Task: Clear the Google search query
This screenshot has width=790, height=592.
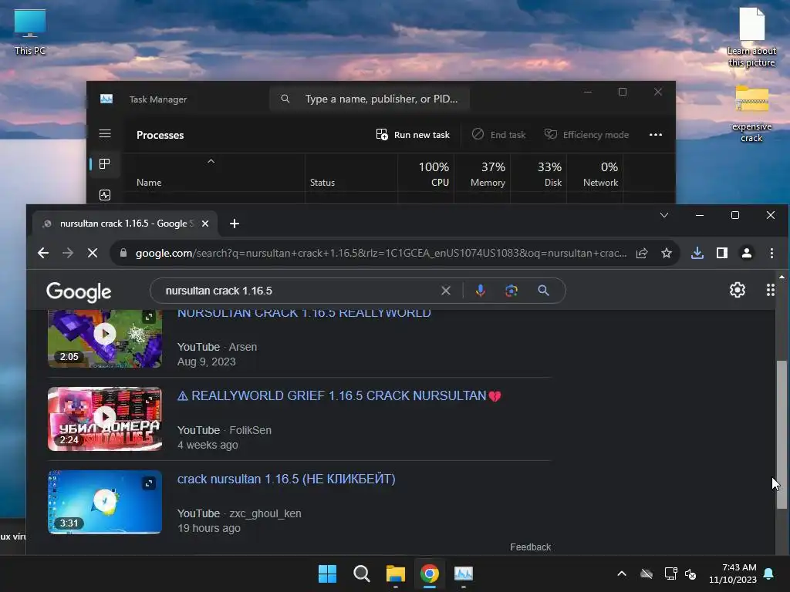Action: pyautogui.click(x=446, y=291)
